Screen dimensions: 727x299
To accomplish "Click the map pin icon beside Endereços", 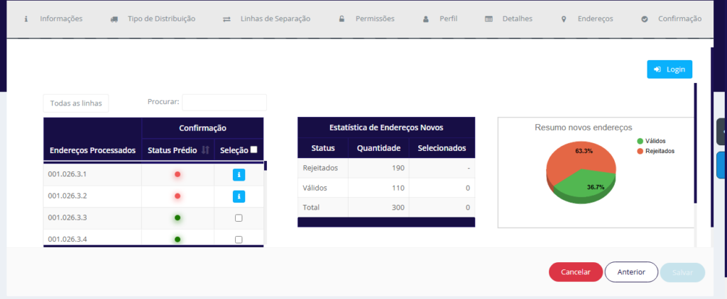I will tap(563, 19).
